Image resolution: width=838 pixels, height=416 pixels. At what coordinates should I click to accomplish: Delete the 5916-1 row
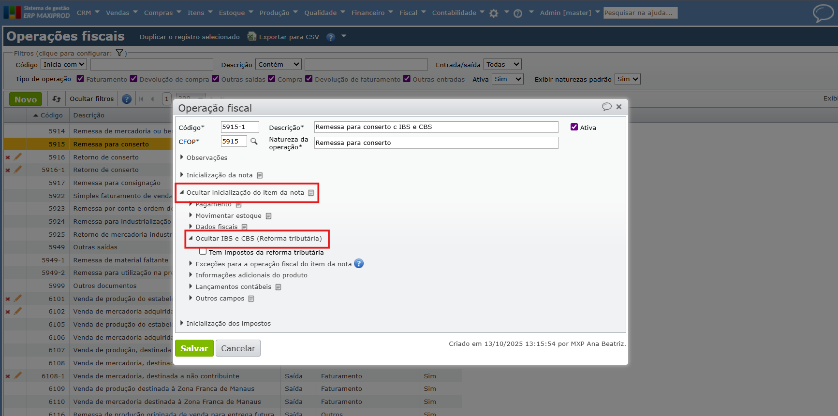(x=8, y=170)
